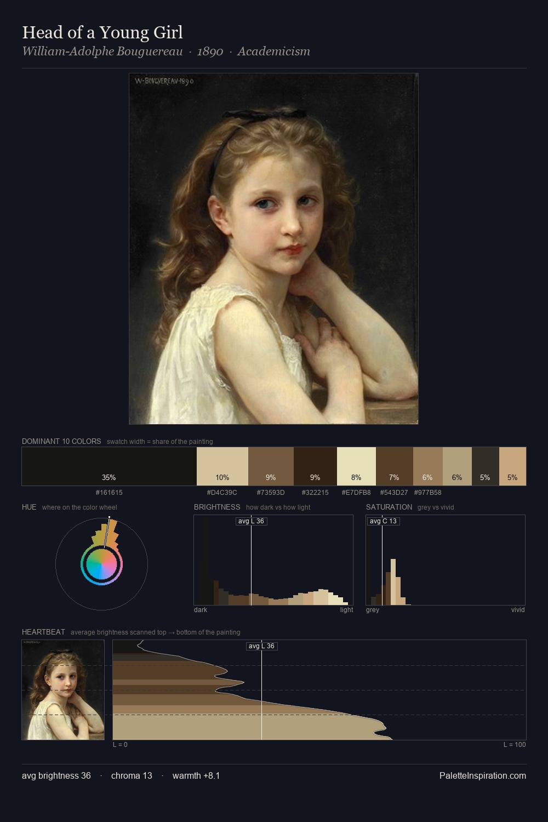Click the "chroma 13" footer stat
Viewport: 548px width, 822px height.
132,775
